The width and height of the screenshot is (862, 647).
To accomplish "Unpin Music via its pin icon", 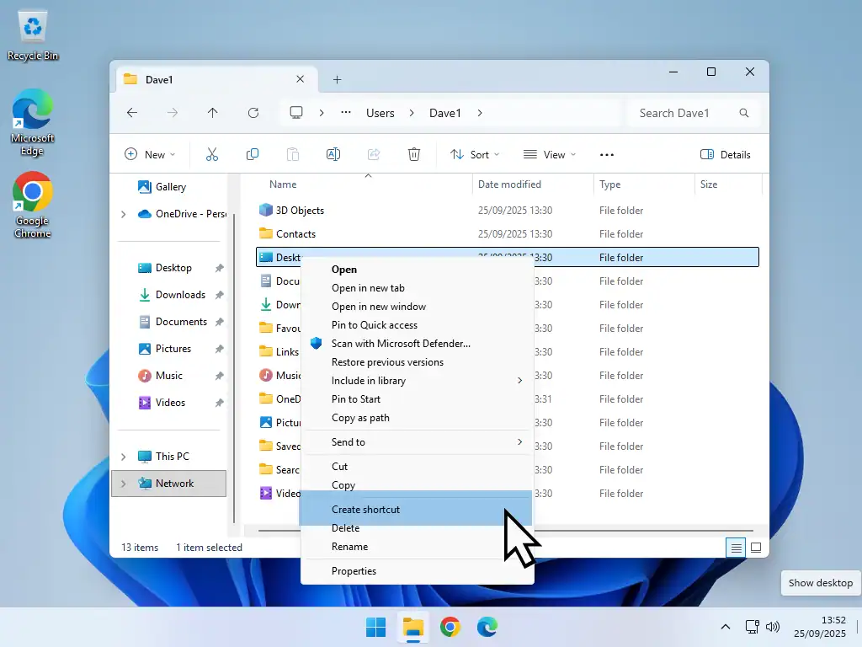I will pyautogui.click(x=220, y=376).
